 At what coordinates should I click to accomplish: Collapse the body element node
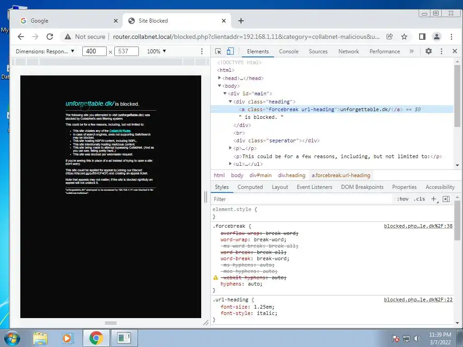pos(219,86)
